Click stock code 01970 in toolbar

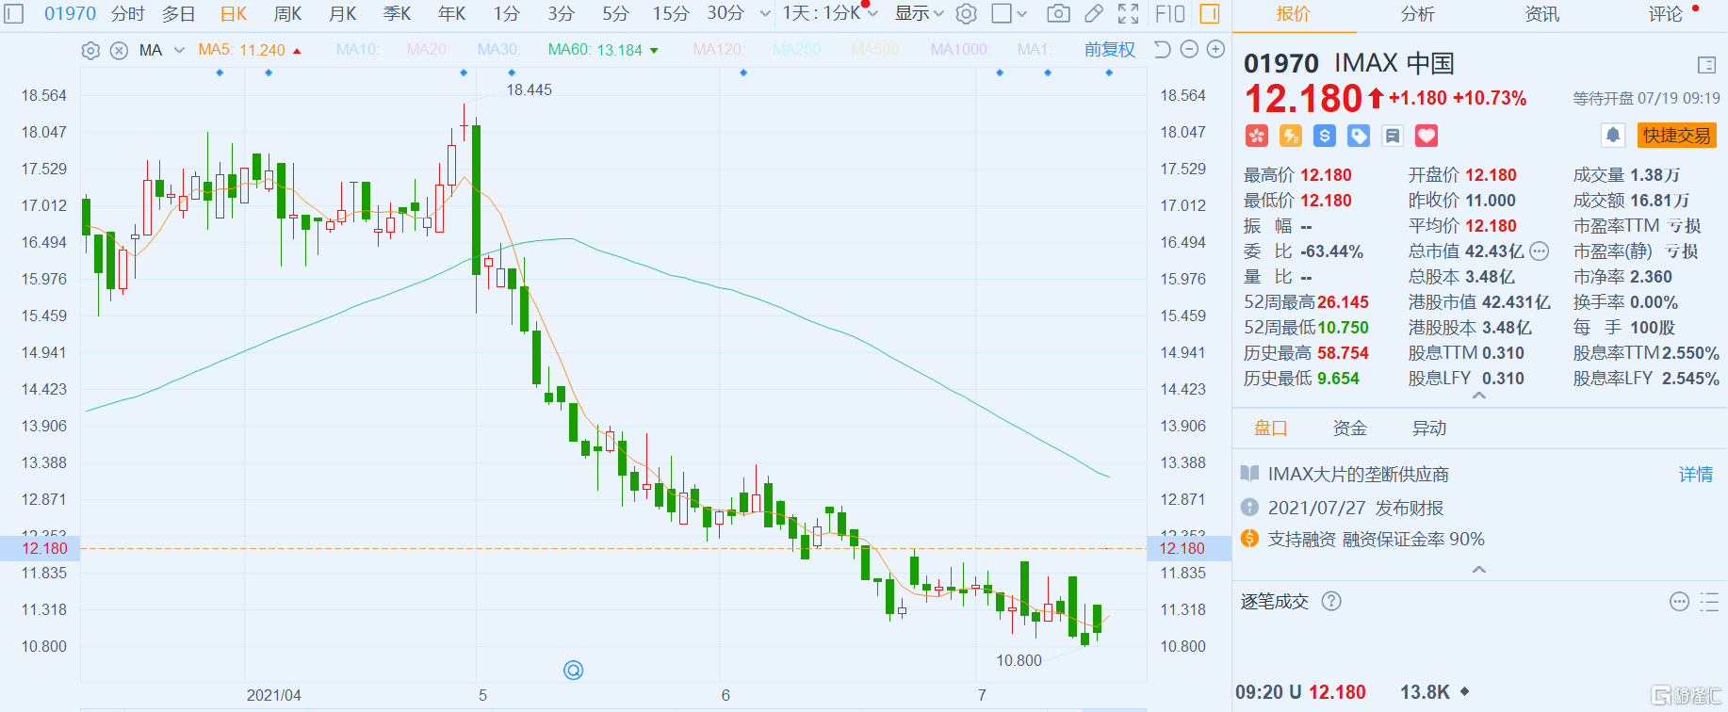pyautogui.click(x=70, y=13)
